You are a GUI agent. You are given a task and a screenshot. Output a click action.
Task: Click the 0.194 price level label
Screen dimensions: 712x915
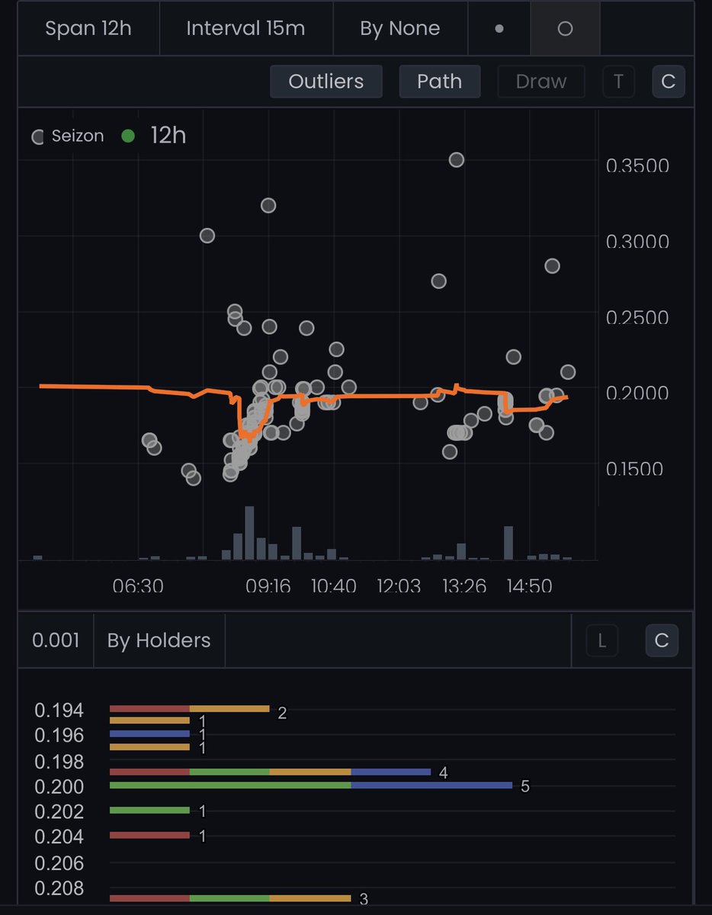coord(59,711)
